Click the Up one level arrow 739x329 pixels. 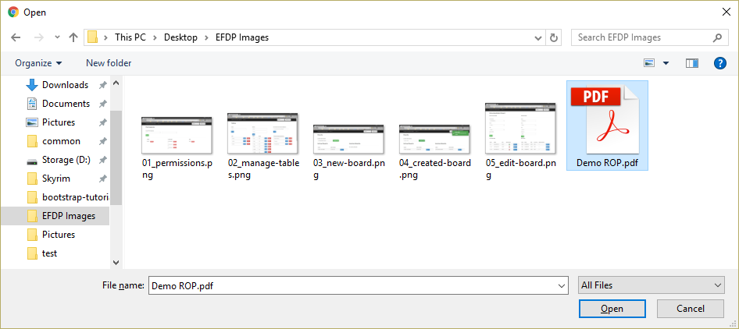point(73,37)
